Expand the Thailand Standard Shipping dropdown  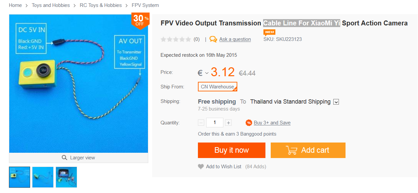click(336, 102)
